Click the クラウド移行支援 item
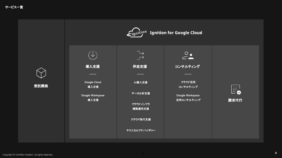Image resolution: width=282 pixels, height=158 pixels. pos(140,120)
